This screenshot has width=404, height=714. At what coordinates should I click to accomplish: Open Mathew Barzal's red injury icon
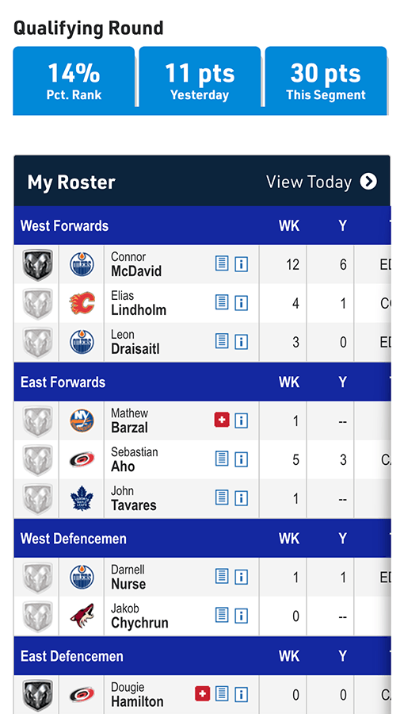click(x=222, y=420)
